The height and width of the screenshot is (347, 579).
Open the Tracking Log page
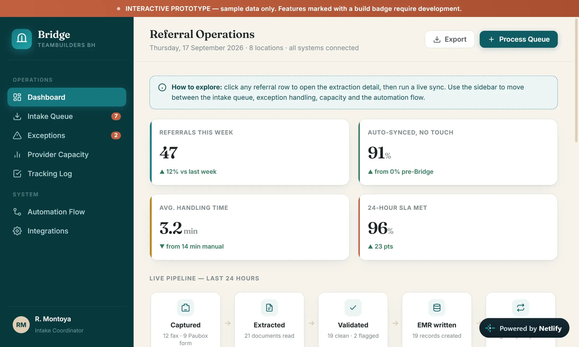(x=67, y=173)
